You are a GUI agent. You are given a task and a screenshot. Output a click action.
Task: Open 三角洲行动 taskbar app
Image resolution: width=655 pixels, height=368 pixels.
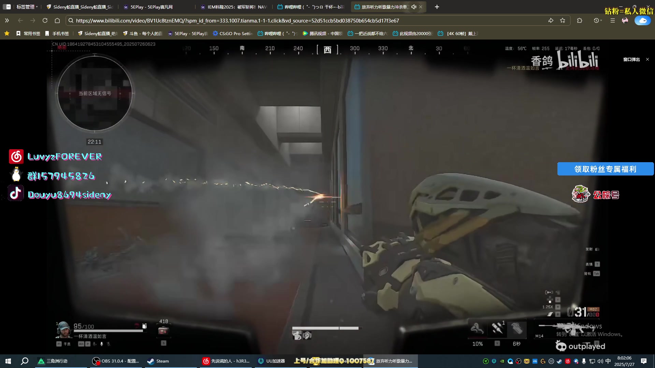(61, 361)
